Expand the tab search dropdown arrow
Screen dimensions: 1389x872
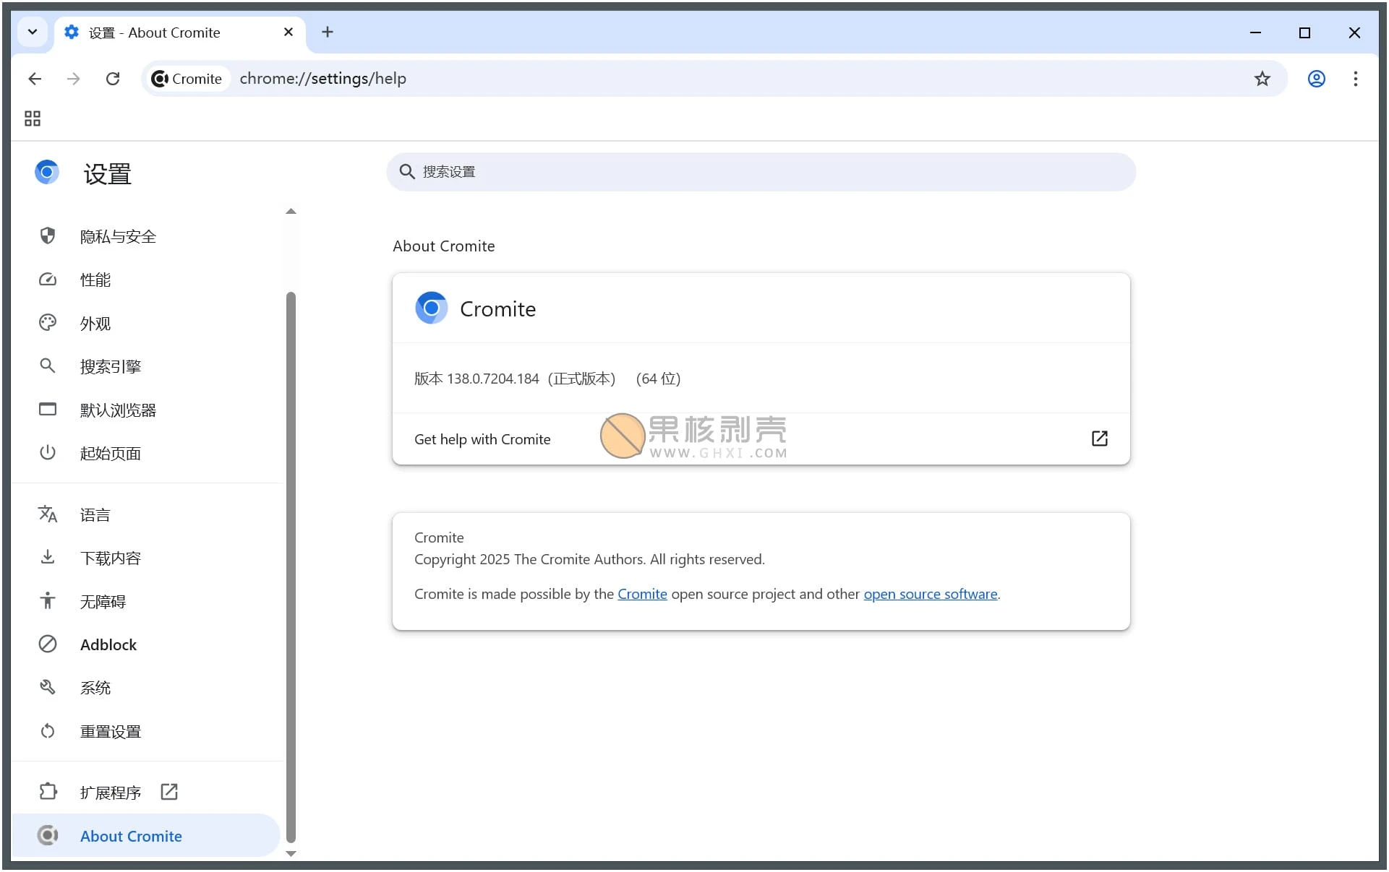pos(33,32)
